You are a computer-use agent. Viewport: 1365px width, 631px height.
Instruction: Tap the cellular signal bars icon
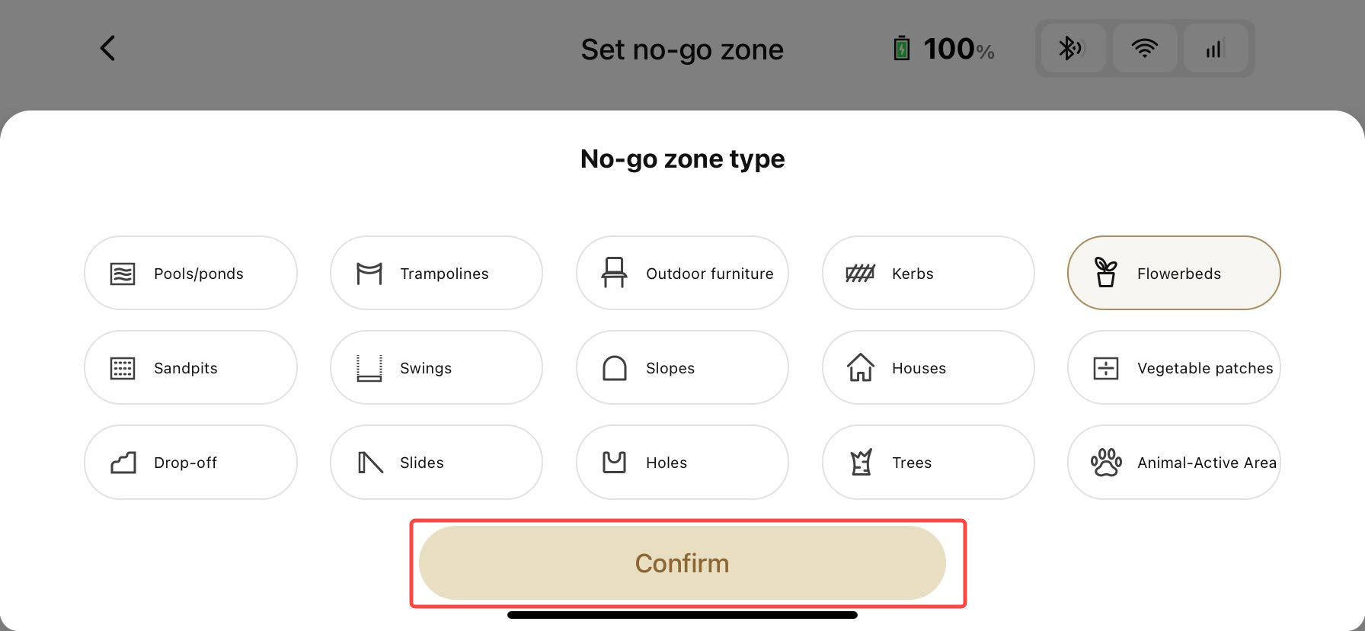[x=1216, y=48]
